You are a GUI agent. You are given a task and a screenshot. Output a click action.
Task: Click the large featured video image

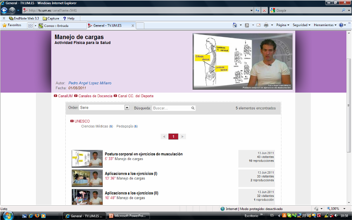click(x=243, y=61)
